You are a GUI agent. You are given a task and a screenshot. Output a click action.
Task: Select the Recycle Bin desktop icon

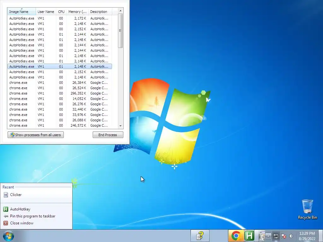click(x=307, y=209)
